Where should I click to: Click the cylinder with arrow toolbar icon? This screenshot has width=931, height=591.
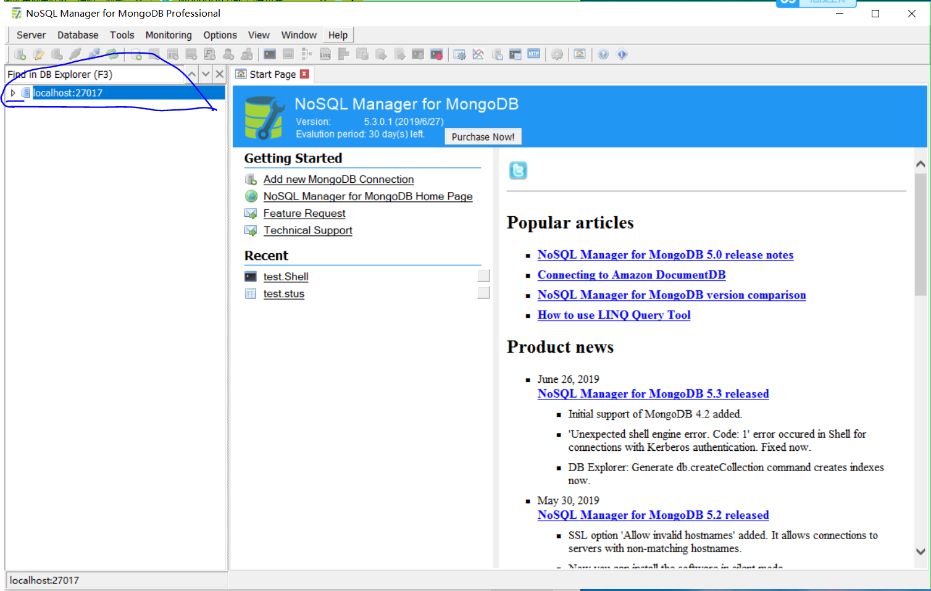click(381, 54)
